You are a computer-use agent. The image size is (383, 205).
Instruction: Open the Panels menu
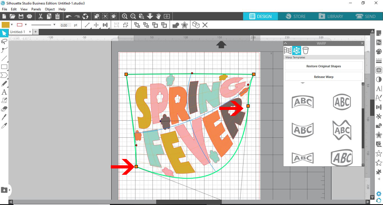click(36, 9)
